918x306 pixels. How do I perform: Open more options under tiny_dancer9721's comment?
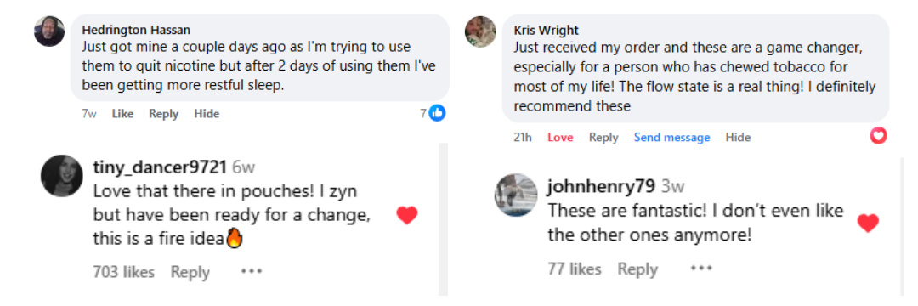(252, 271)
